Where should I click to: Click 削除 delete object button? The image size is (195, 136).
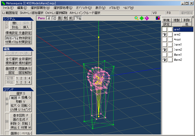[x=187, y=20]
